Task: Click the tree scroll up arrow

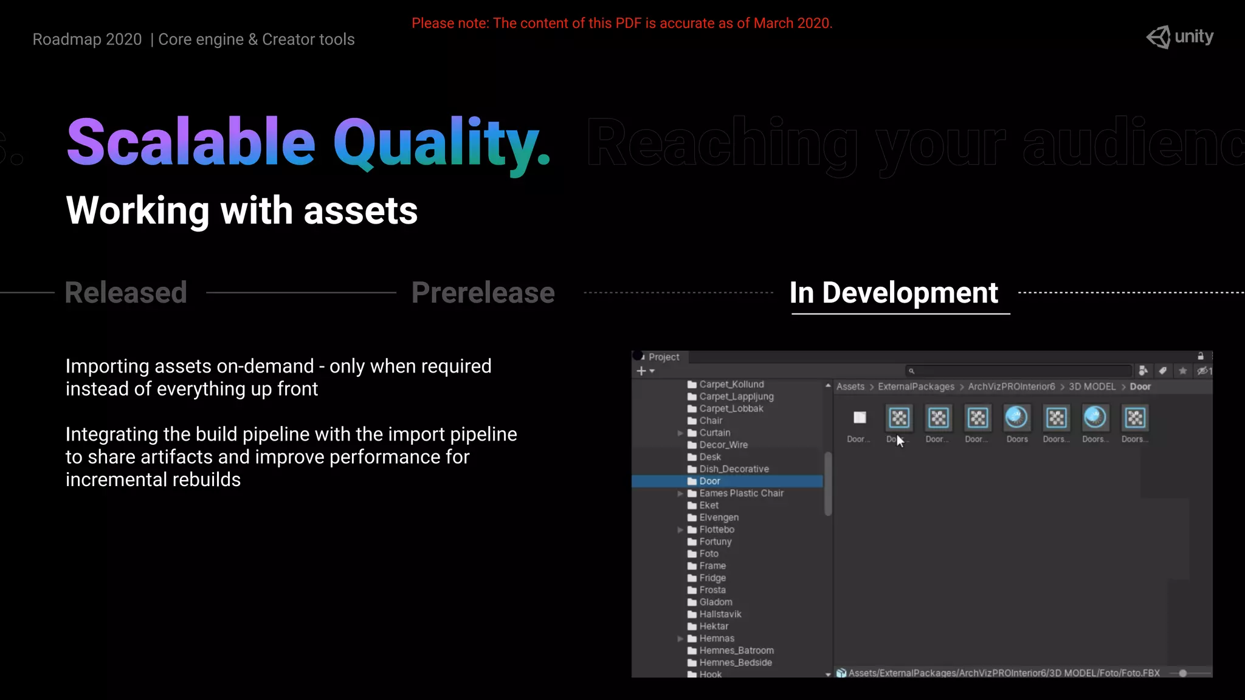Action: (x=828, y=386)
